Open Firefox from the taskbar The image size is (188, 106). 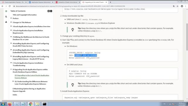pyautogui.click(x=10, y=104)
